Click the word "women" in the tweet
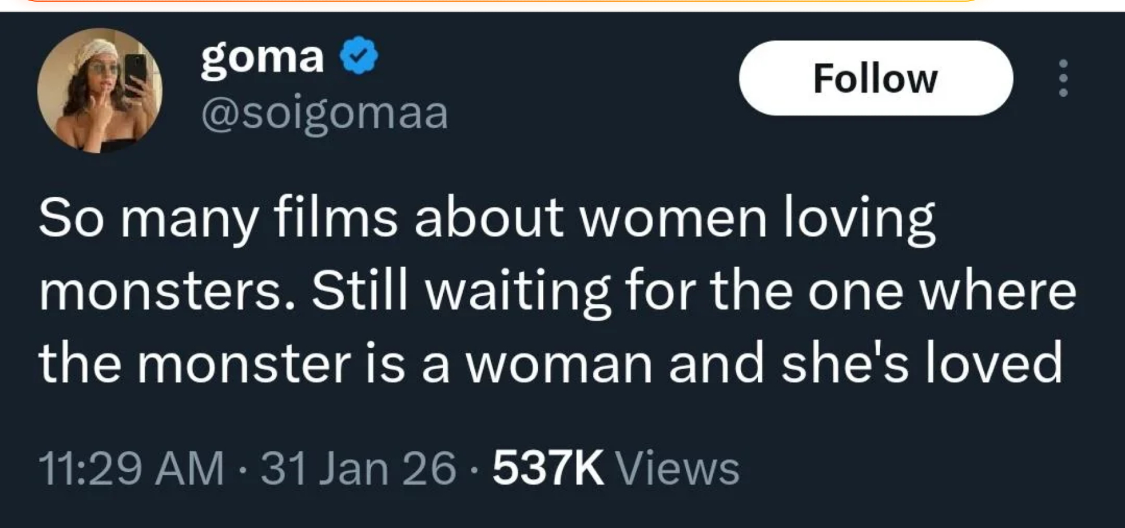This screenshot has height=528, width=1125. pos(673,218)
